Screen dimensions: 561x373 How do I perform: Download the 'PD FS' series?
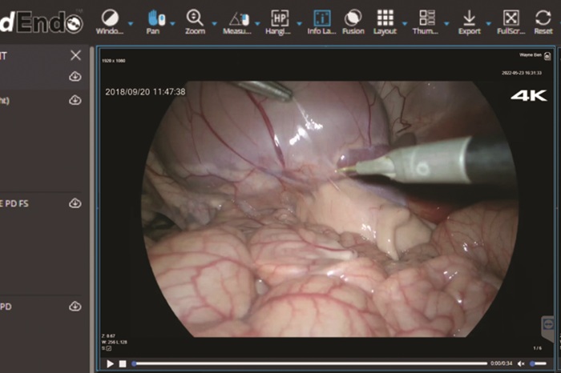coord(75,203)
